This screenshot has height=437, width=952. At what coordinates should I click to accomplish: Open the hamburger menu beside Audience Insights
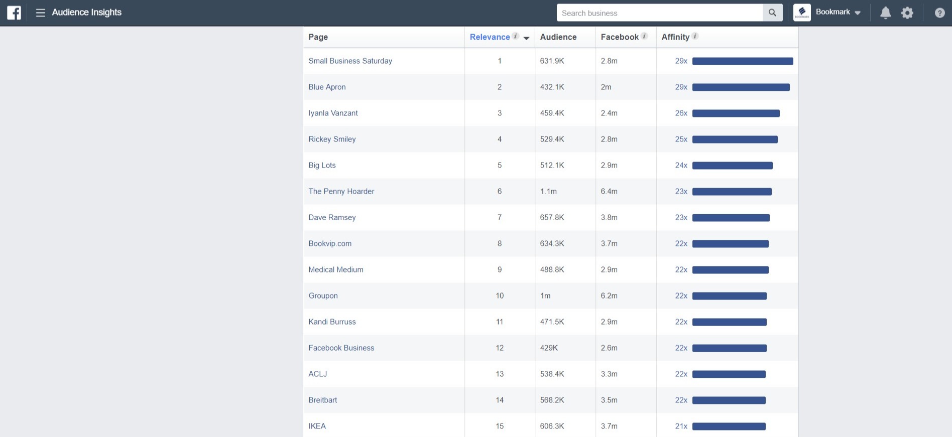[x=41, y=13]
